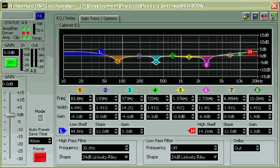Click node 4 on the EQ curve
The image size is (280, 168).
pyautogui.click(x=172, y=56)
